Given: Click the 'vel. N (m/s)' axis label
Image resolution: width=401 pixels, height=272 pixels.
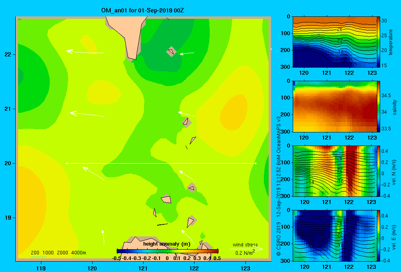Looking at the screenshot, I should pyautogui.click(x=394, y=172).
